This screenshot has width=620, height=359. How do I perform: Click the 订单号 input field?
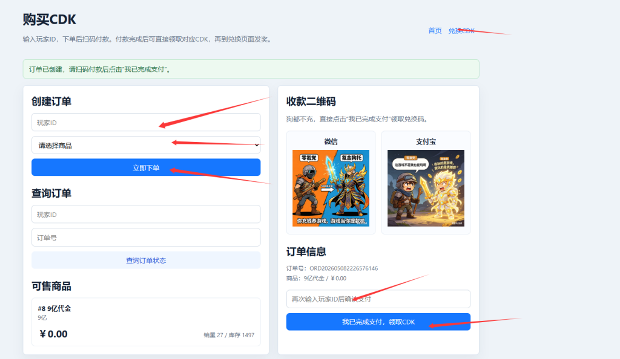[146, 238]
